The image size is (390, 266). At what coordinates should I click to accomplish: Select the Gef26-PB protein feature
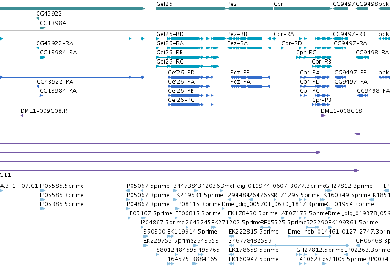[x=191, y=96]
